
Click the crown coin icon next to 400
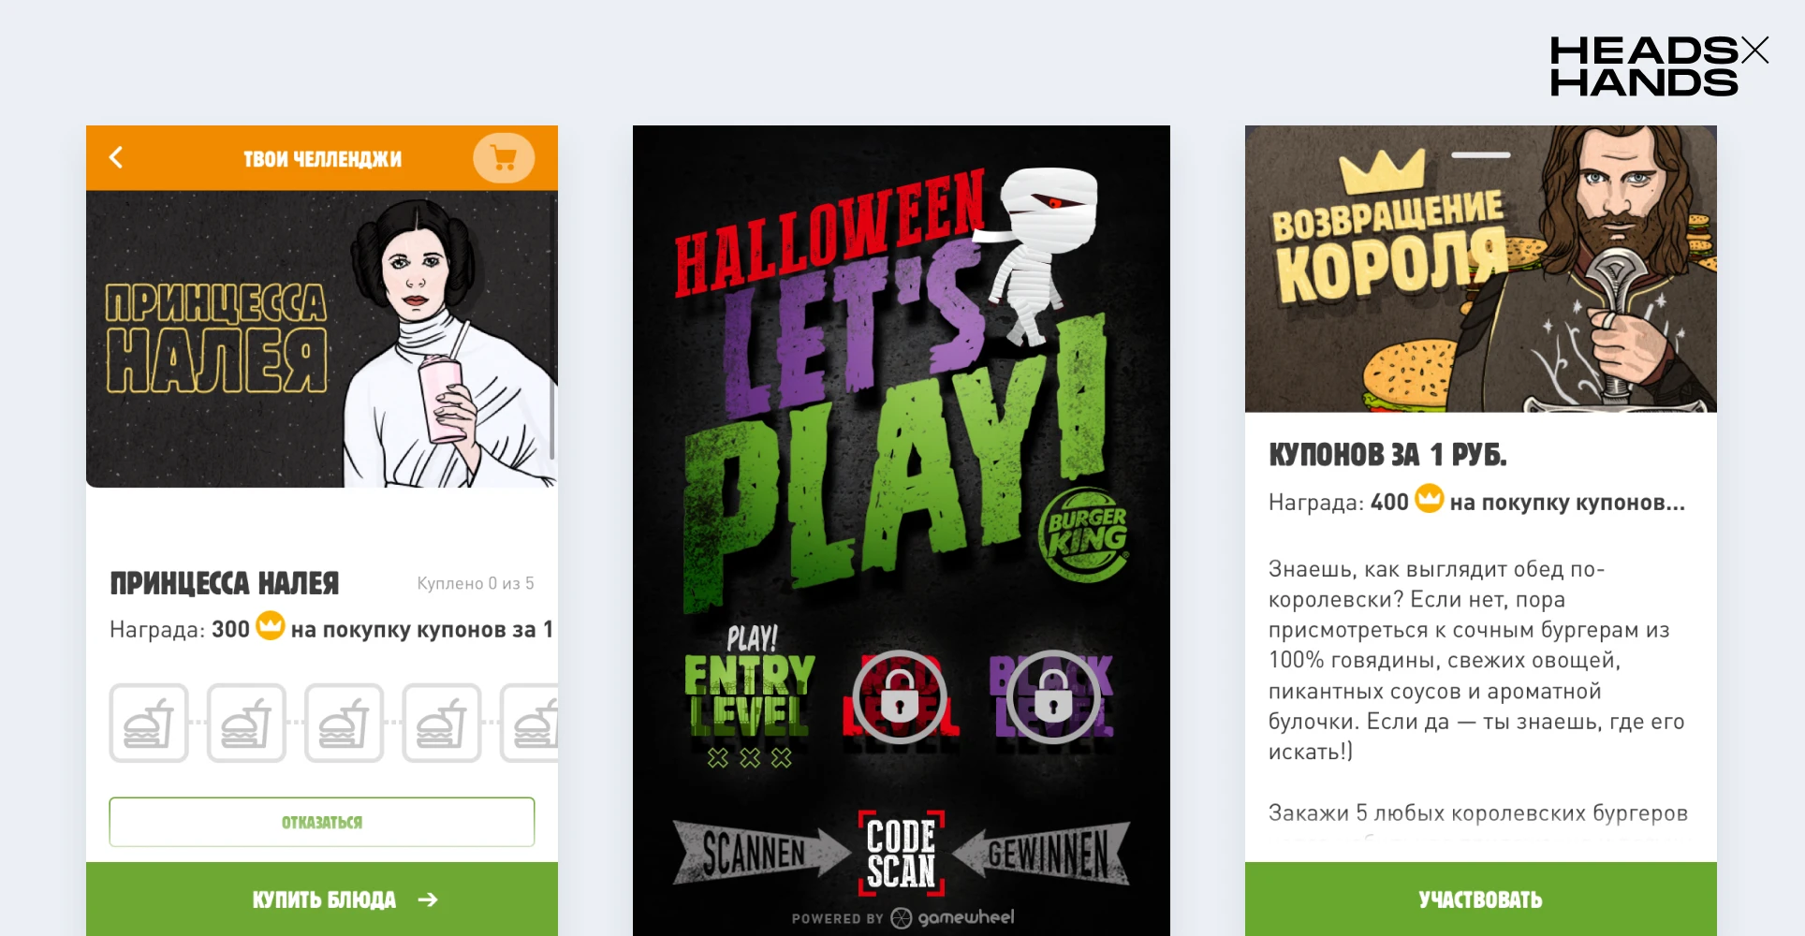point(1429,499)
